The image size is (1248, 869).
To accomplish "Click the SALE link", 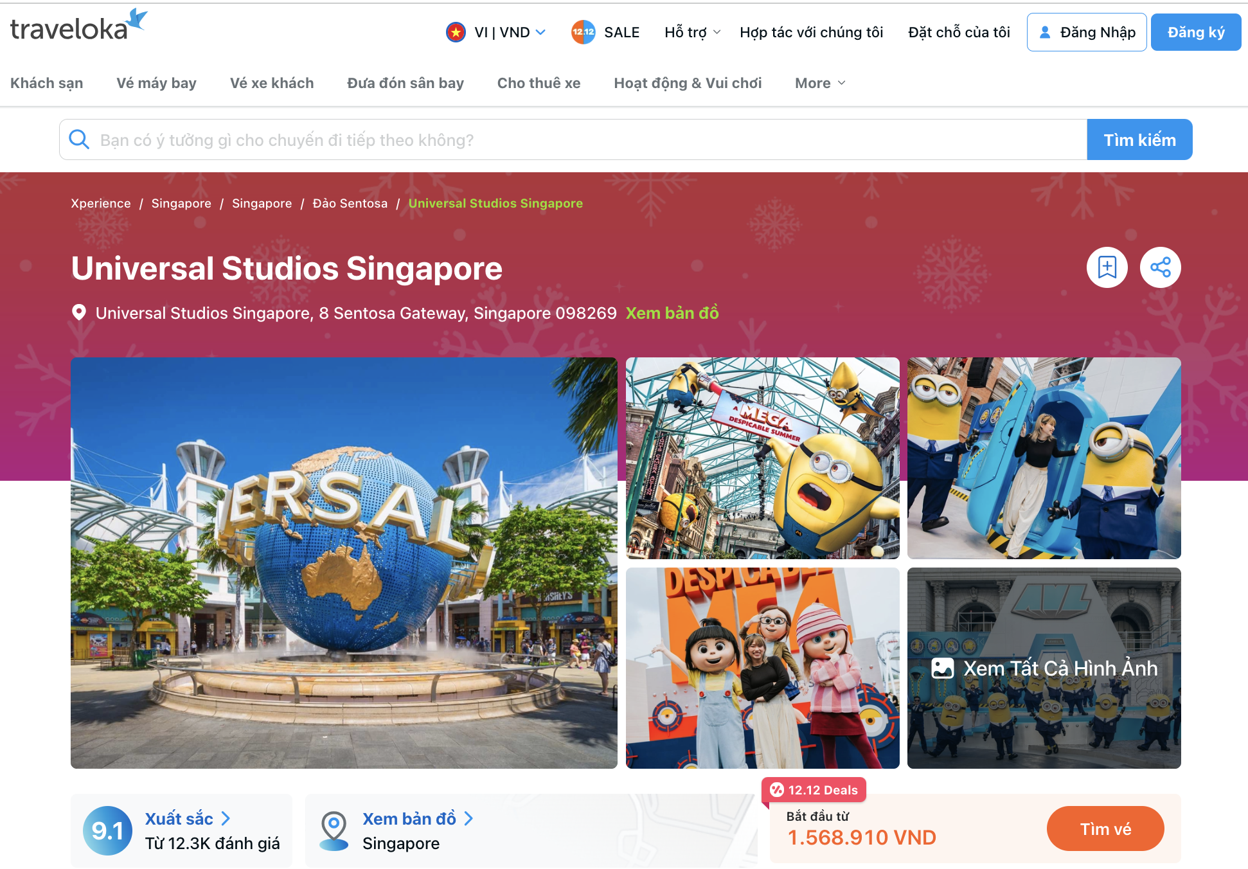I will click(621, 32).
